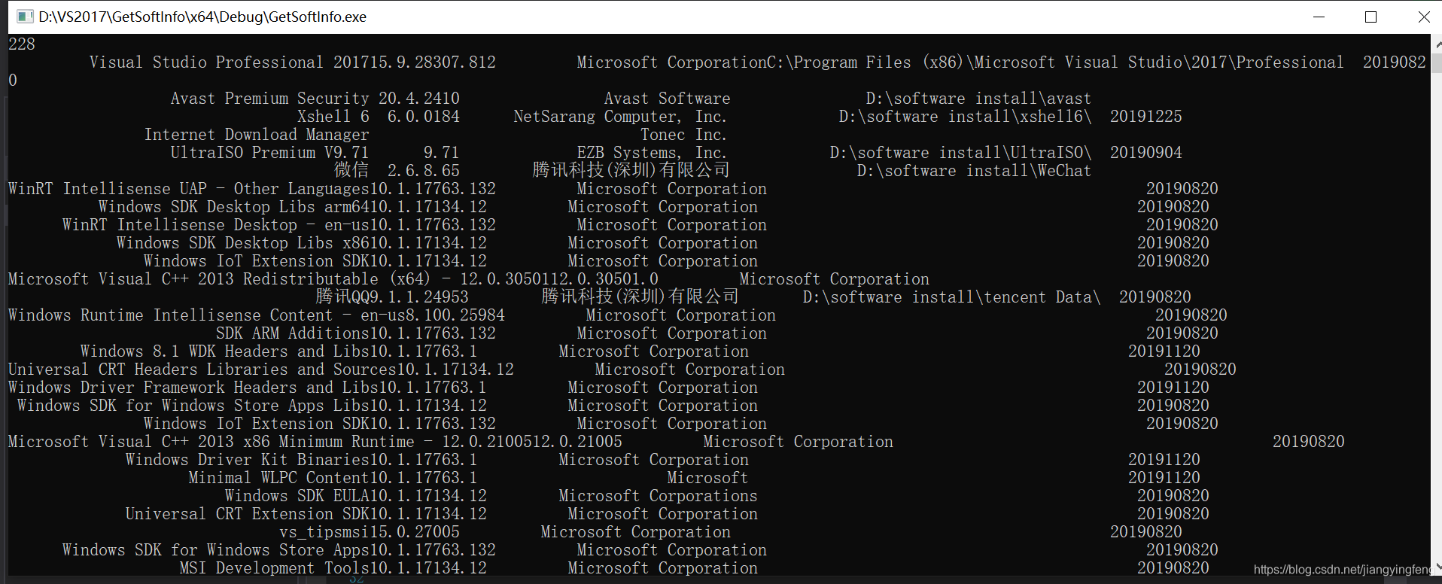Click 'UltraISO Premium V9.71' entry
1442x584 pixels.
click(x=269, y=152)
